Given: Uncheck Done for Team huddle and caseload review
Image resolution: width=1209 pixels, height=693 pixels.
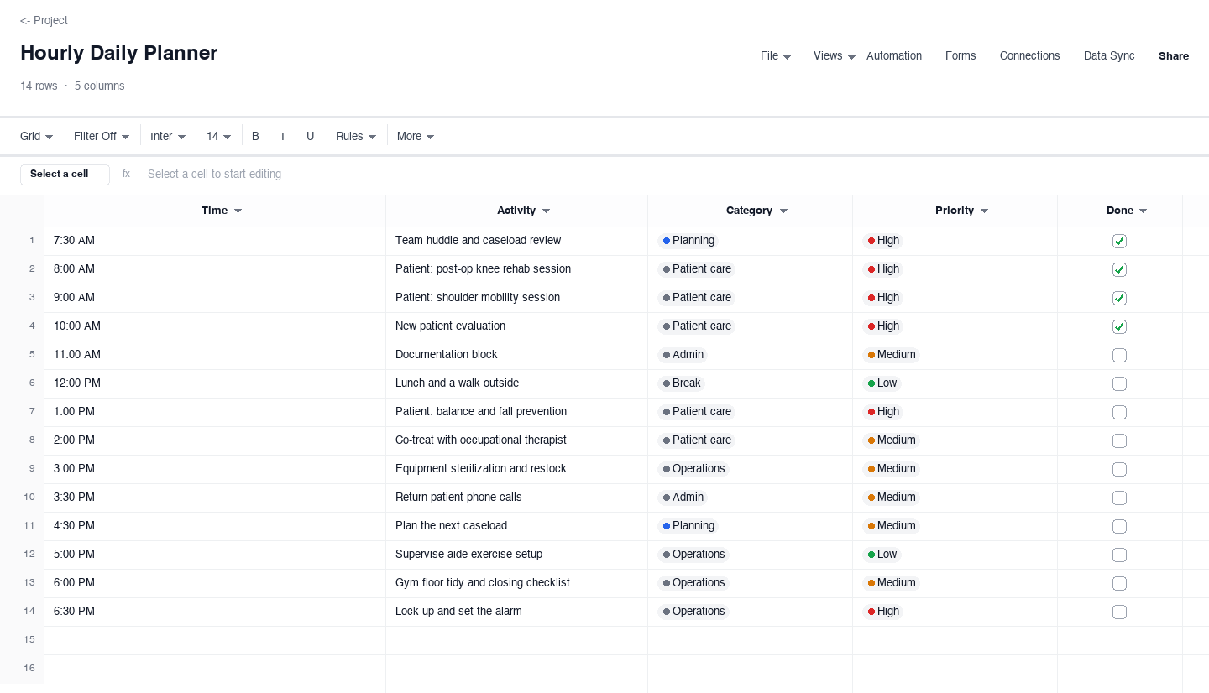Looking at the screenshot, I should (x=1119, y=241).
